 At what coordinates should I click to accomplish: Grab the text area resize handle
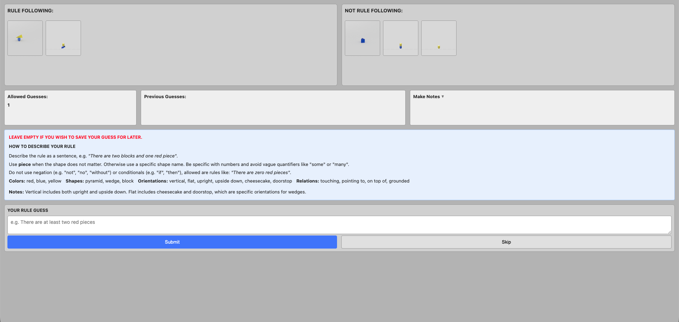tap(669, 232)
